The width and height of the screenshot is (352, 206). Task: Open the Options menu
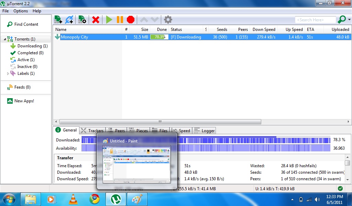pyautogui.click(x=21, y=11)
